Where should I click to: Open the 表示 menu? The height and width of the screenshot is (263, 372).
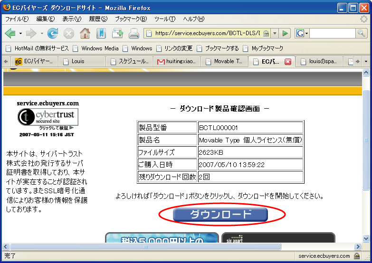(72, 19)
